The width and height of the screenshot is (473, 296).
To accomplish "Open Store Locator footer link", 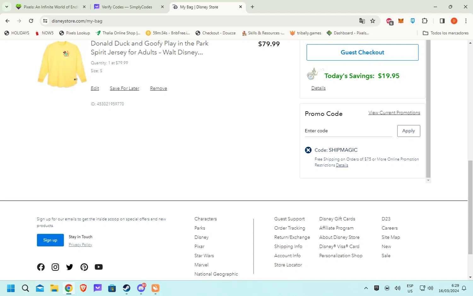I will (x=288, y=265).
